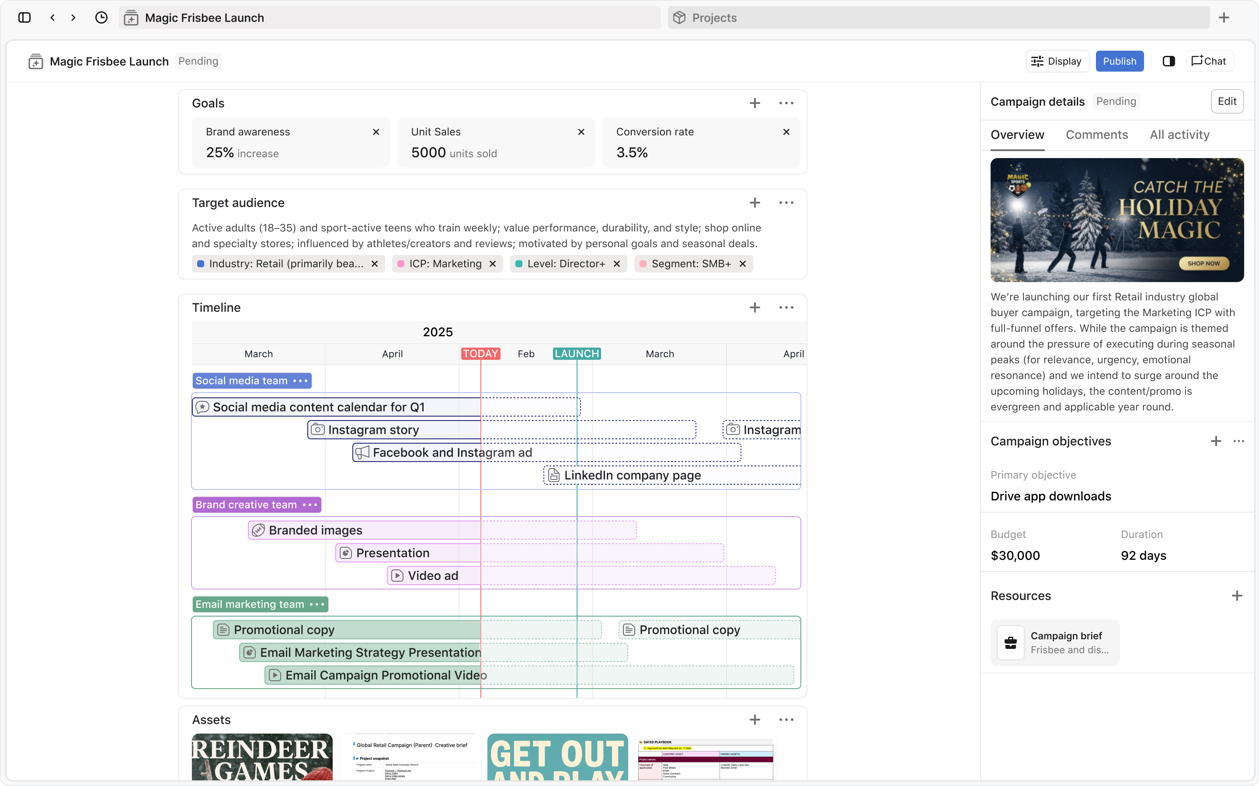The width and height of the screenshot is (1259, 786).
Task: Click the Publish button
Action: tap(1119, 61)
